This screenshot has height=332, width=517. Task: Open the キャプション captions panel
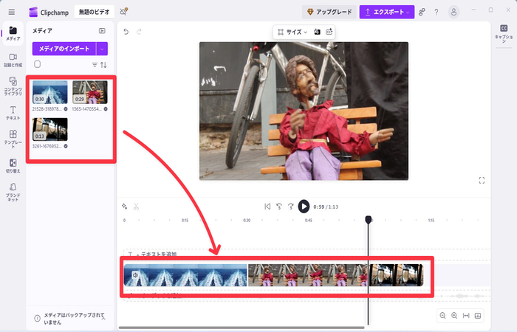pyautogui.click(x=504, y=36)
